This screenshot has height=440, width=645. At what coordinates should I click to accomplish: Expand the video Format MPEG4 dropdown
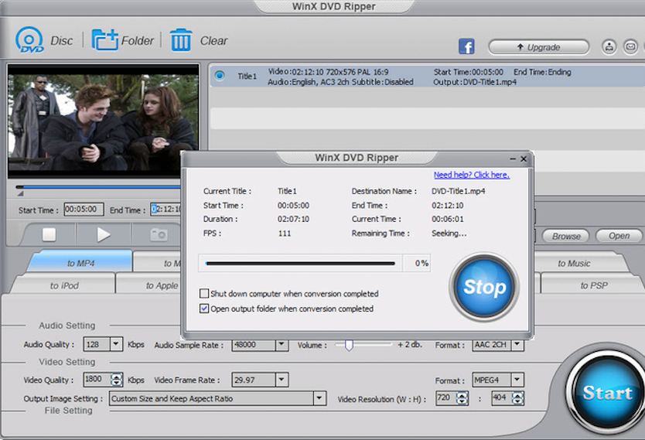coord(517,380)
